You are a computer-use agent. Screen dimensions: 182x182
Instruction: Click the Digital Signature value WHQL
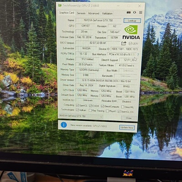(x=126, y=86)
